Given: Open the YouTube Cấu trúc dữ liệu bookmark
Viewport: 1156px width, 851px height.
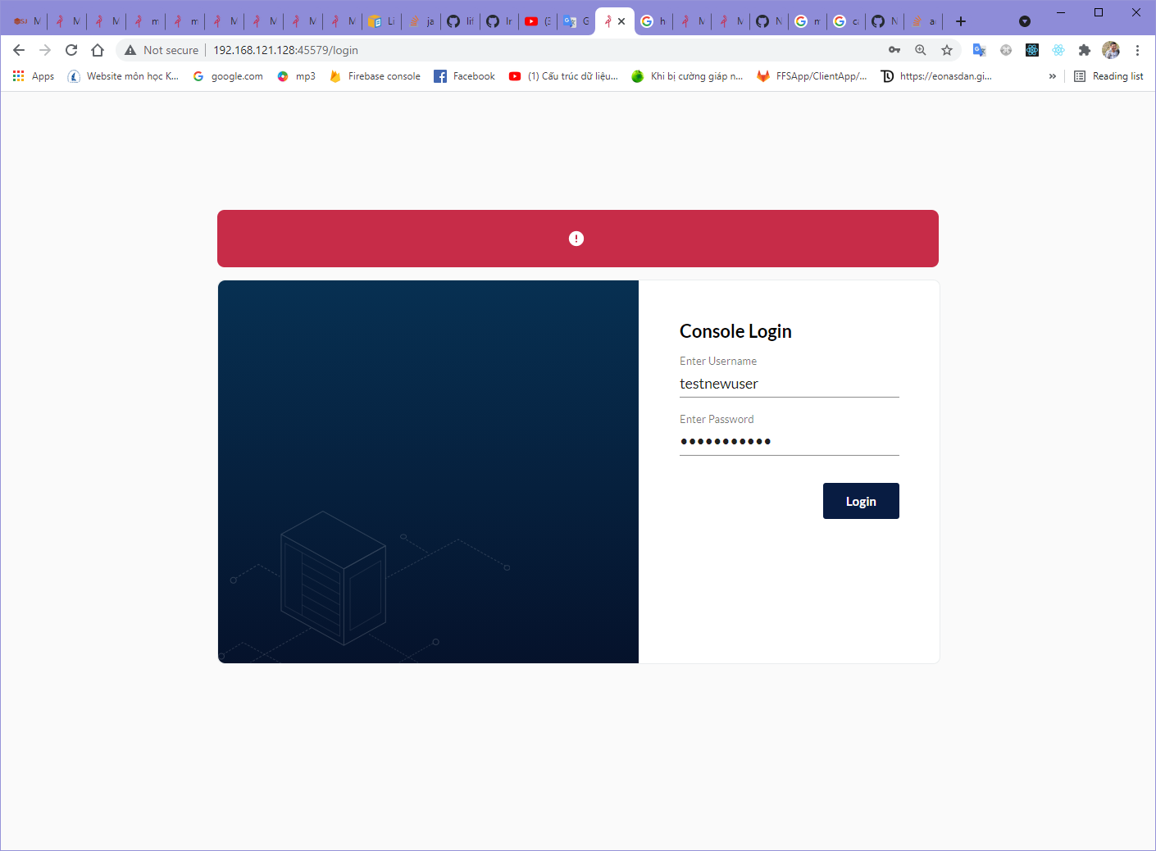Looking at the screenshot, I should 564,75.
